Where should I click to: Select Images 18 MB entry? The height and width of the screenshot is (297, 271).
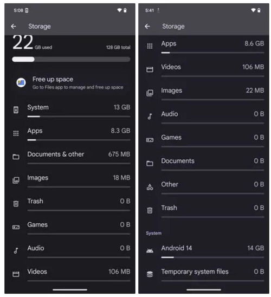(71, 180)
